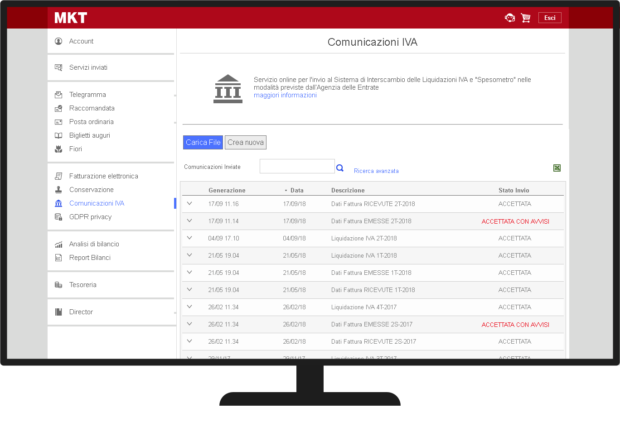Expand the Dati Fattura EMESSE 2S-2017 row
The image size is (620, 446).
[189, 324]
